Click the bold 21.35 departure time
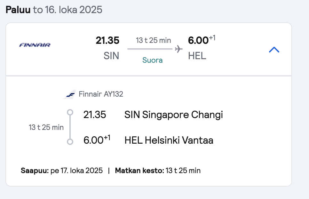309x199 pixels. click(x=107, y=40)
